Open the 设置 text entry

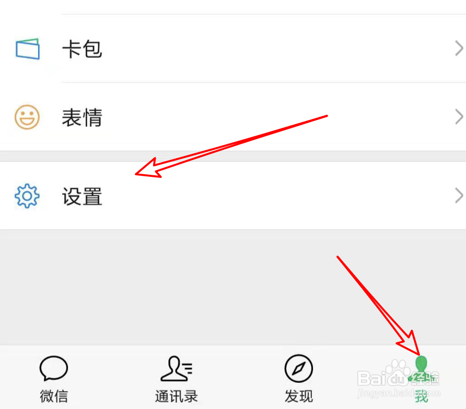tap(82, 196)
